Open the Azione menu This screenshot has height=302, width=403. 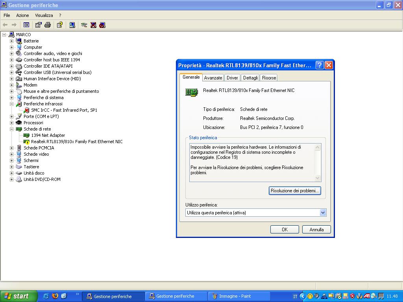point(22,15)
